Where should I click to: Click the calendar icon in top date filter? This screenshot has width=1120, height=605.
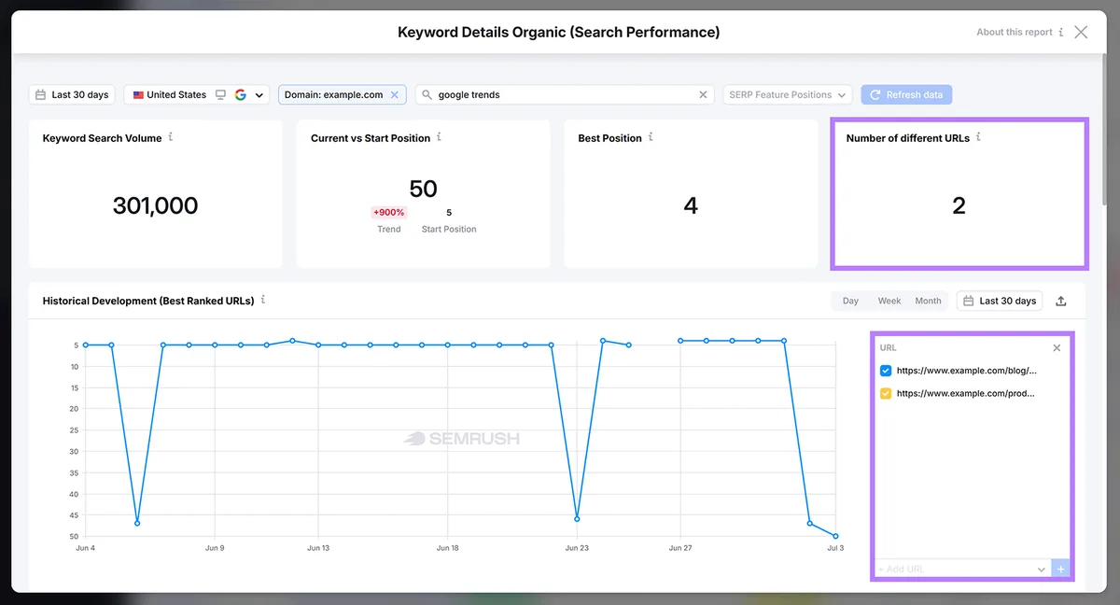pos(41,94)
